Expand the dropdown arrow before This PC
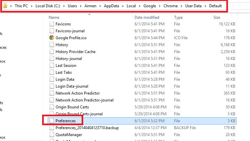The image size is (250, 141). click(11, 6)
